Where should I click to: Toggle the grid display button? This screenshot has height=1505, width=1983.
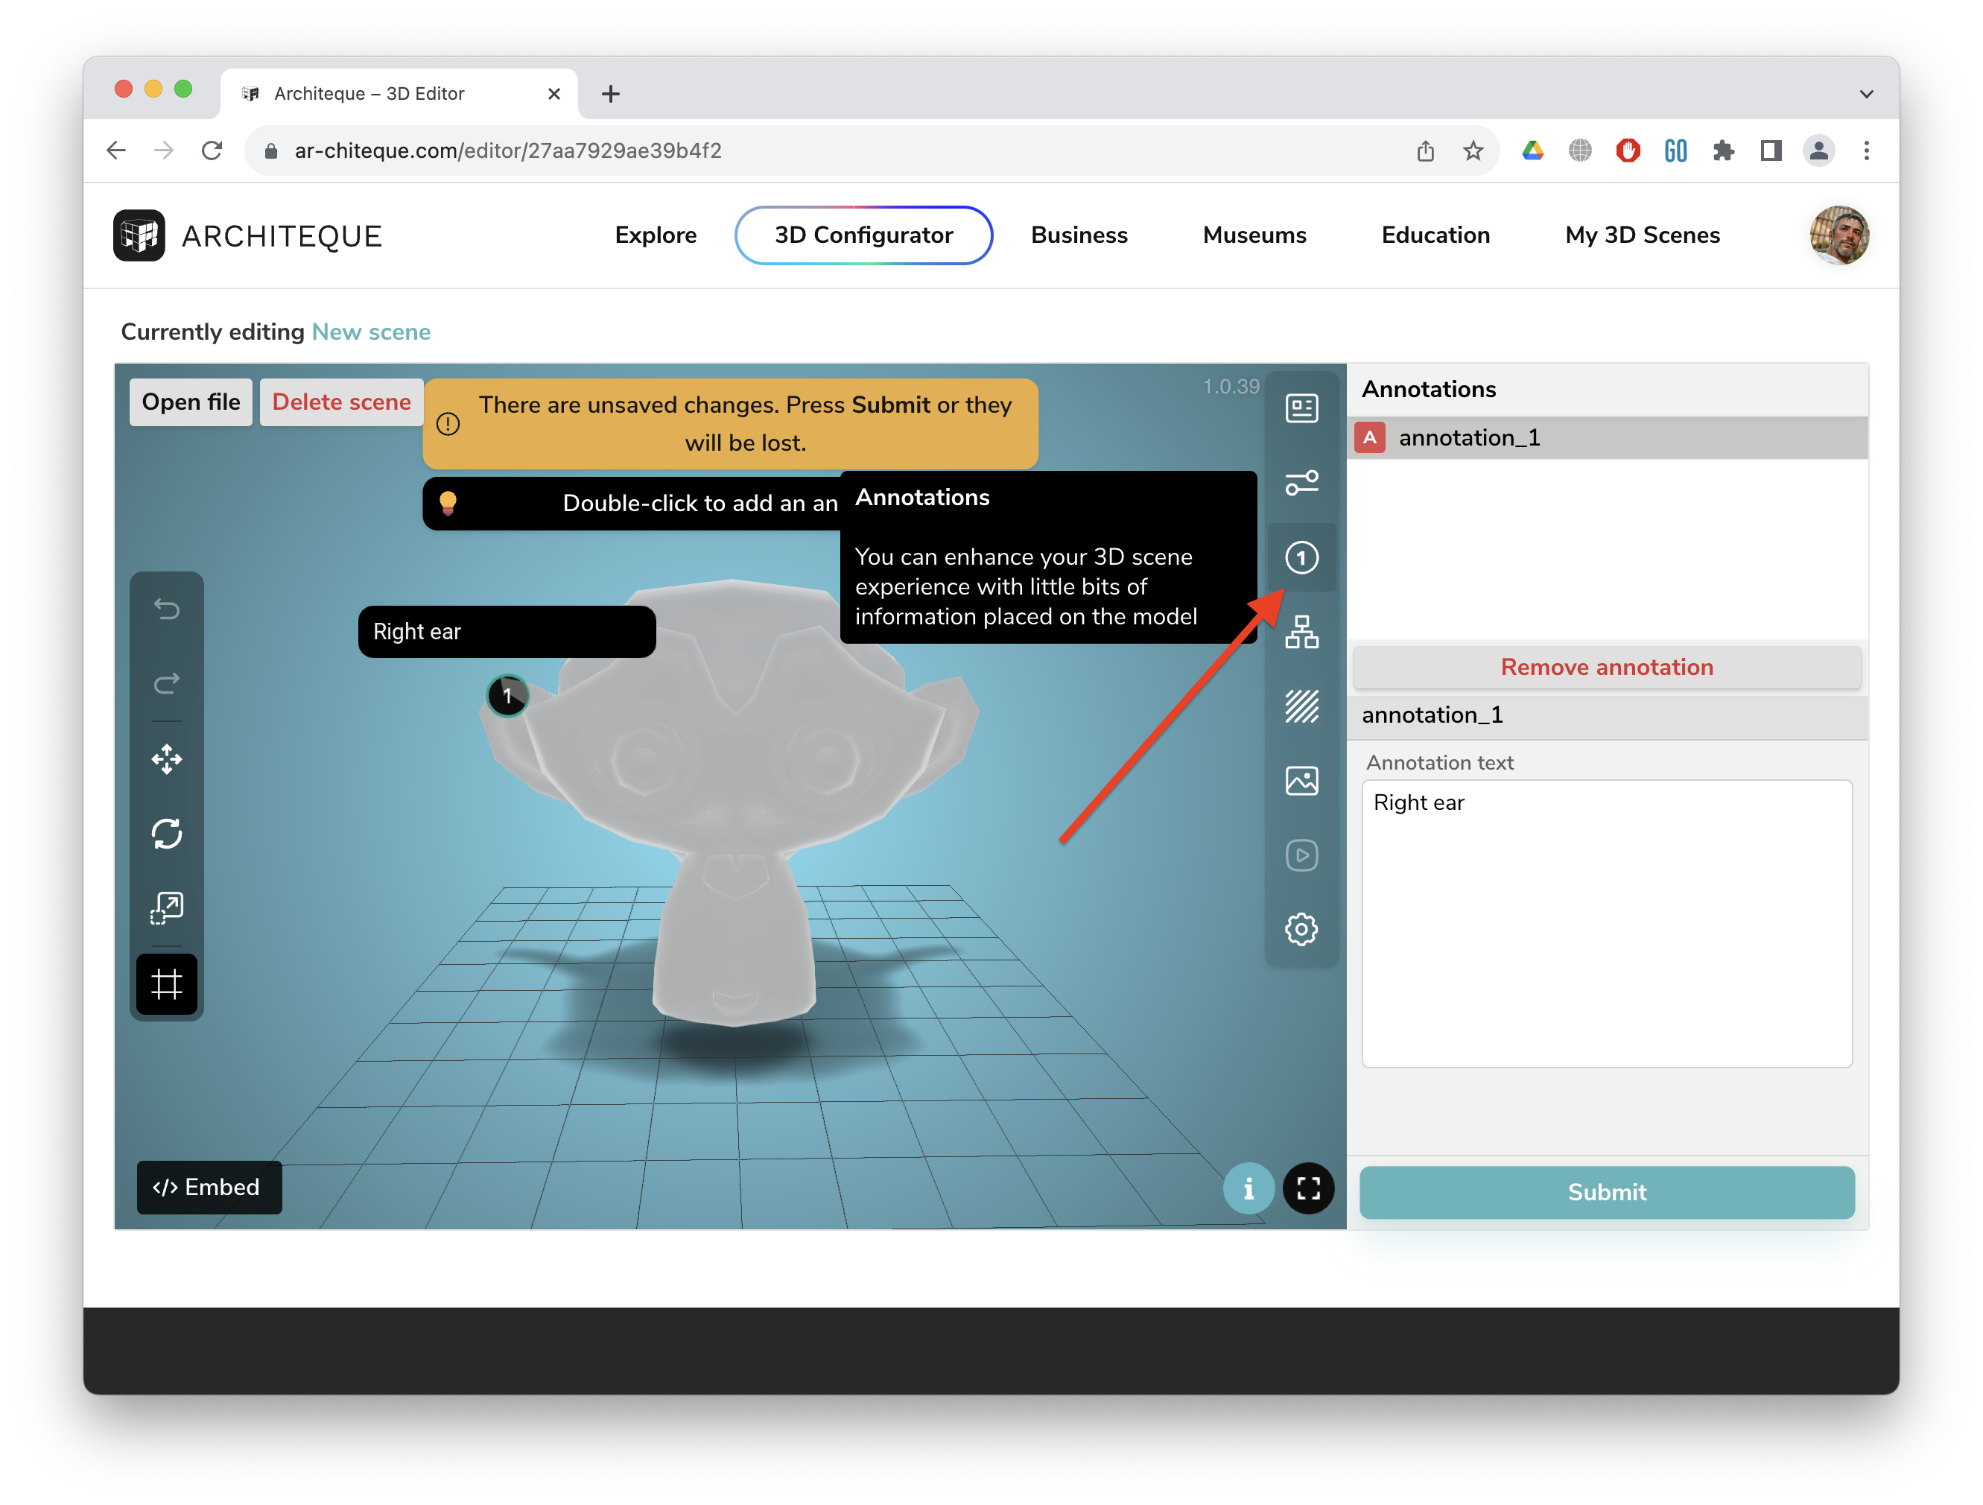click(x=167, y=984)
